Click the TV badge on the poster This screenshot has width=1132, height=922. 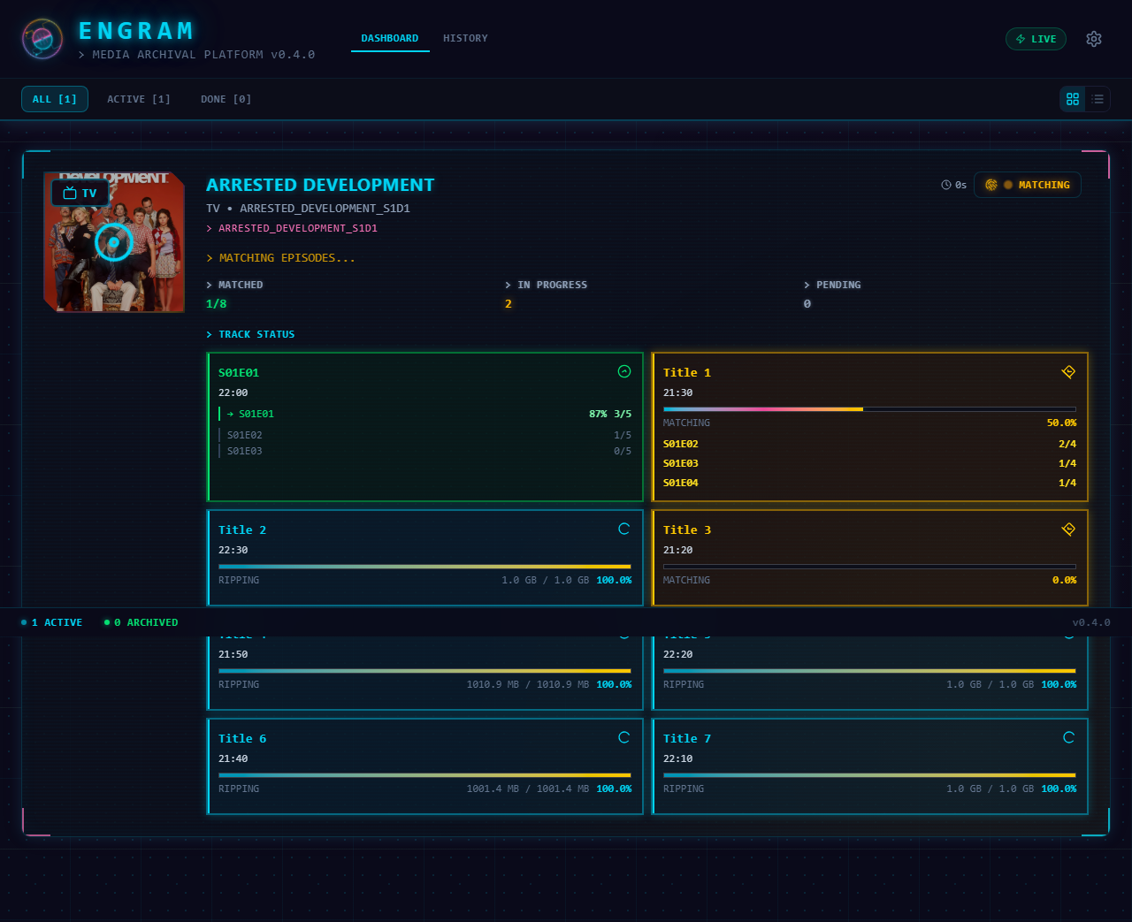80,193
